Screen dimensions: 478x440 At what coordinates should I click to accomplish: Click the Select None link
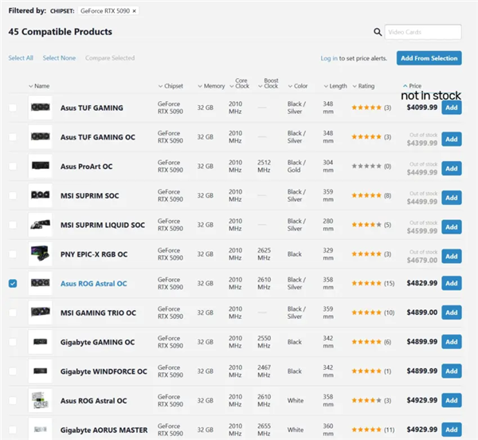click(x=59, y=58)
